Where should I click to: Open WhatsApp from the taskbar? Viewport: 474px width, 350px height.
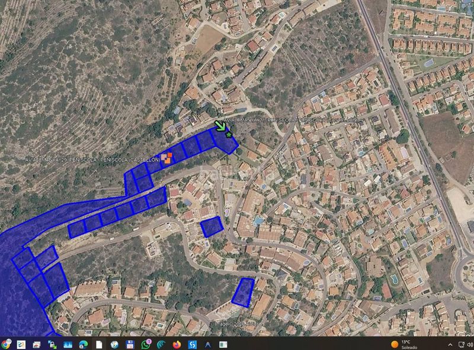(x=146, y=344)
